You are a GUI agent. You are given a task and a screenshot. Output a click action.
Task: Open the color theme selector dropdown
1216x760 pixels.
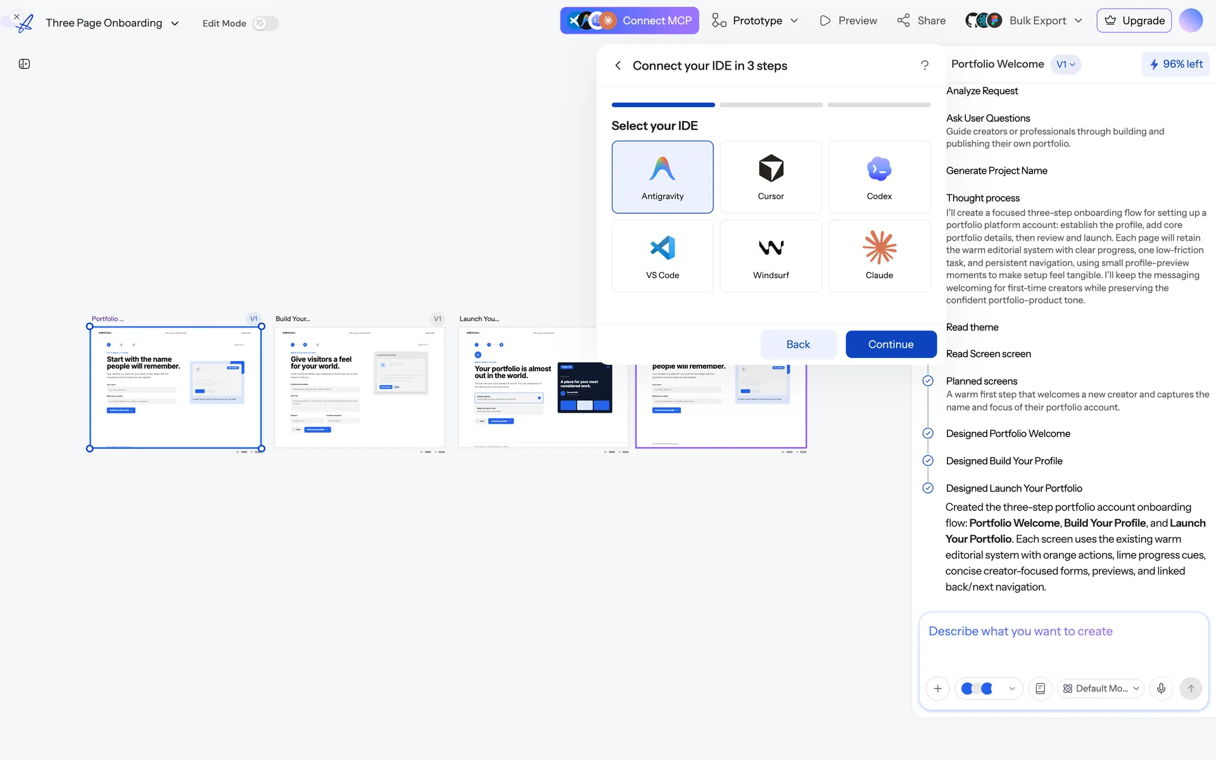point(989,688)
